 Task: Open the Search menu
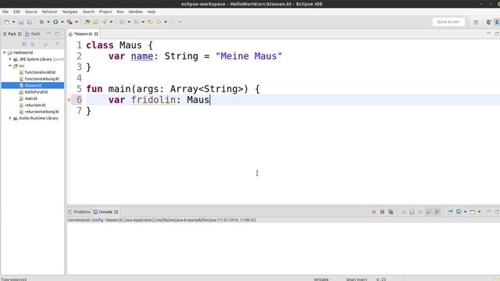tap(88, 12)
